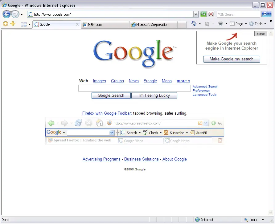This screenshot has width=275, height=224.
Task: Click the Add to Favorites plus icon
Action: (13, 23)
